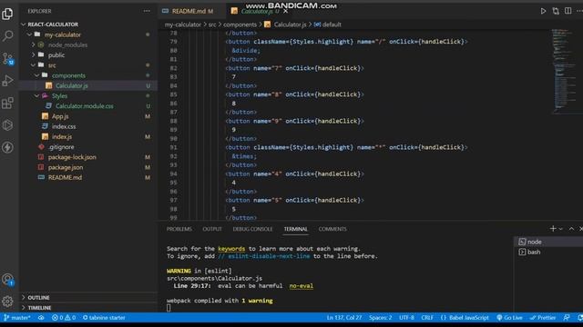Maximize the panel with the up chevron
The height and width of the screenshot is (327, 583).
(571, 229)
